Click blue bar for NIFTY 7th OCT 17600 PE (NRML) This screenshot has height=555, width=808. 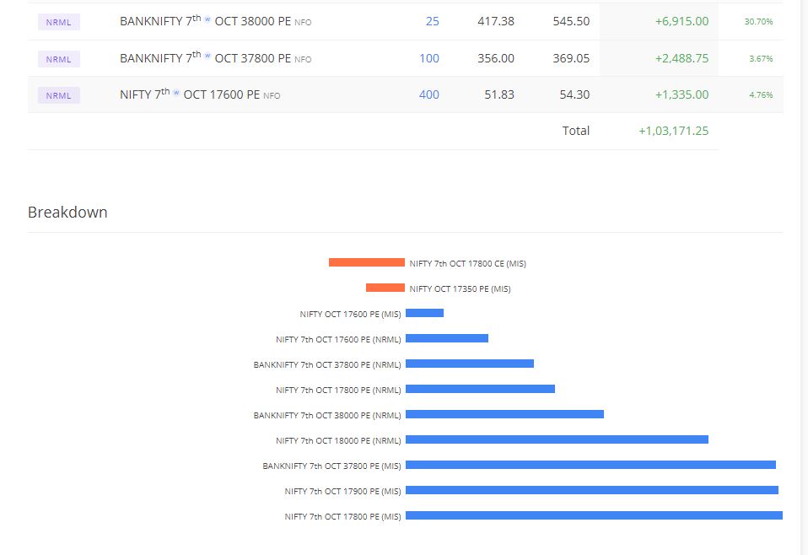click(447, 338)
